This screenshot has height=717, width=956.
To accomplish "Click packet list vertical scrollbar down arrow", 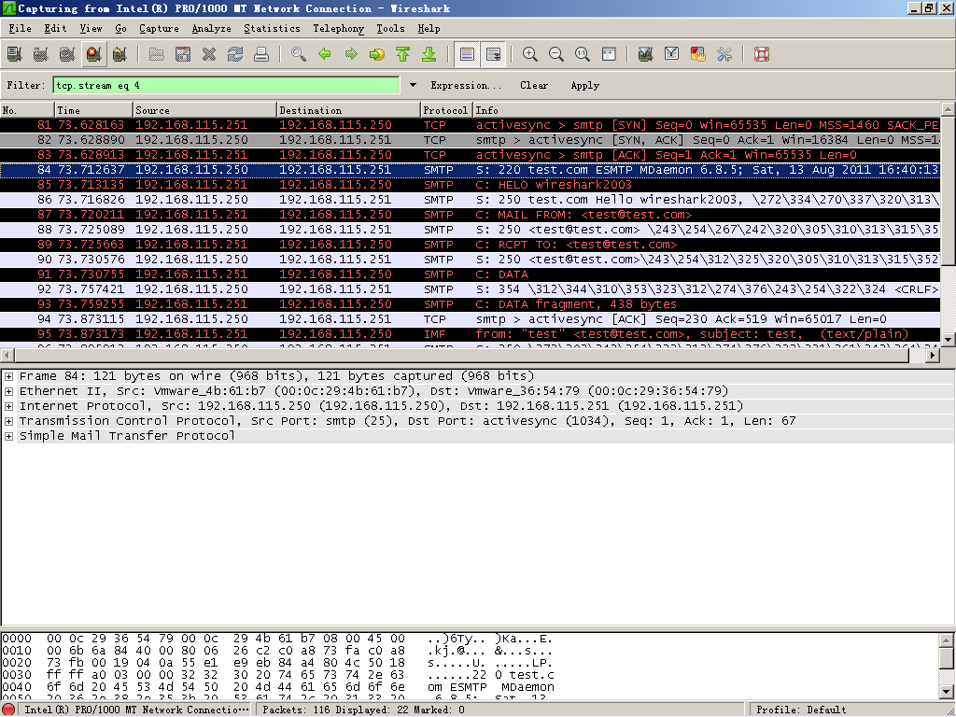I will [949, 340].
